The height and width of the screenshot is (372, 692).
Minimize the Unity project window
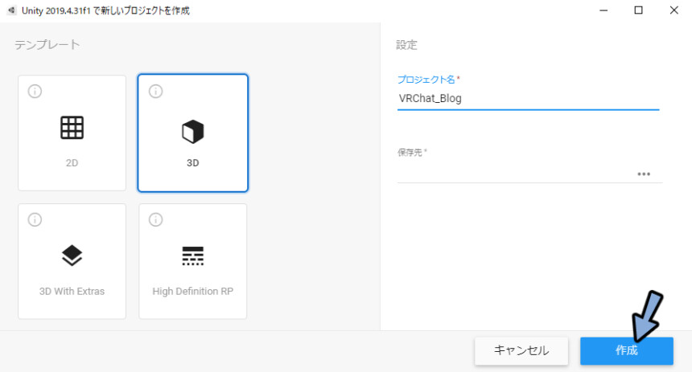click(603, 10)
